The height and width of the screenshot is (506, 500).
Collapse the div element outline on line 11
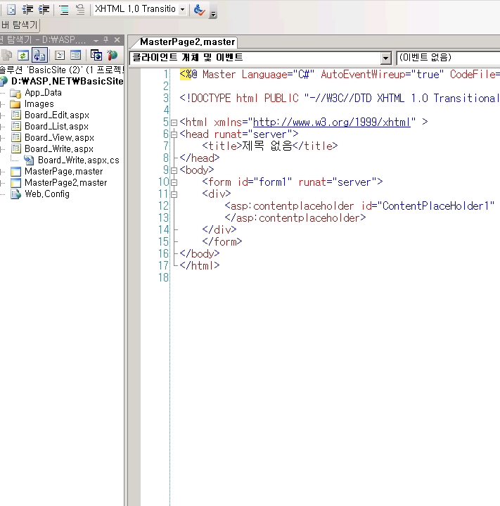pyautogui.click(x=174, y=194)
